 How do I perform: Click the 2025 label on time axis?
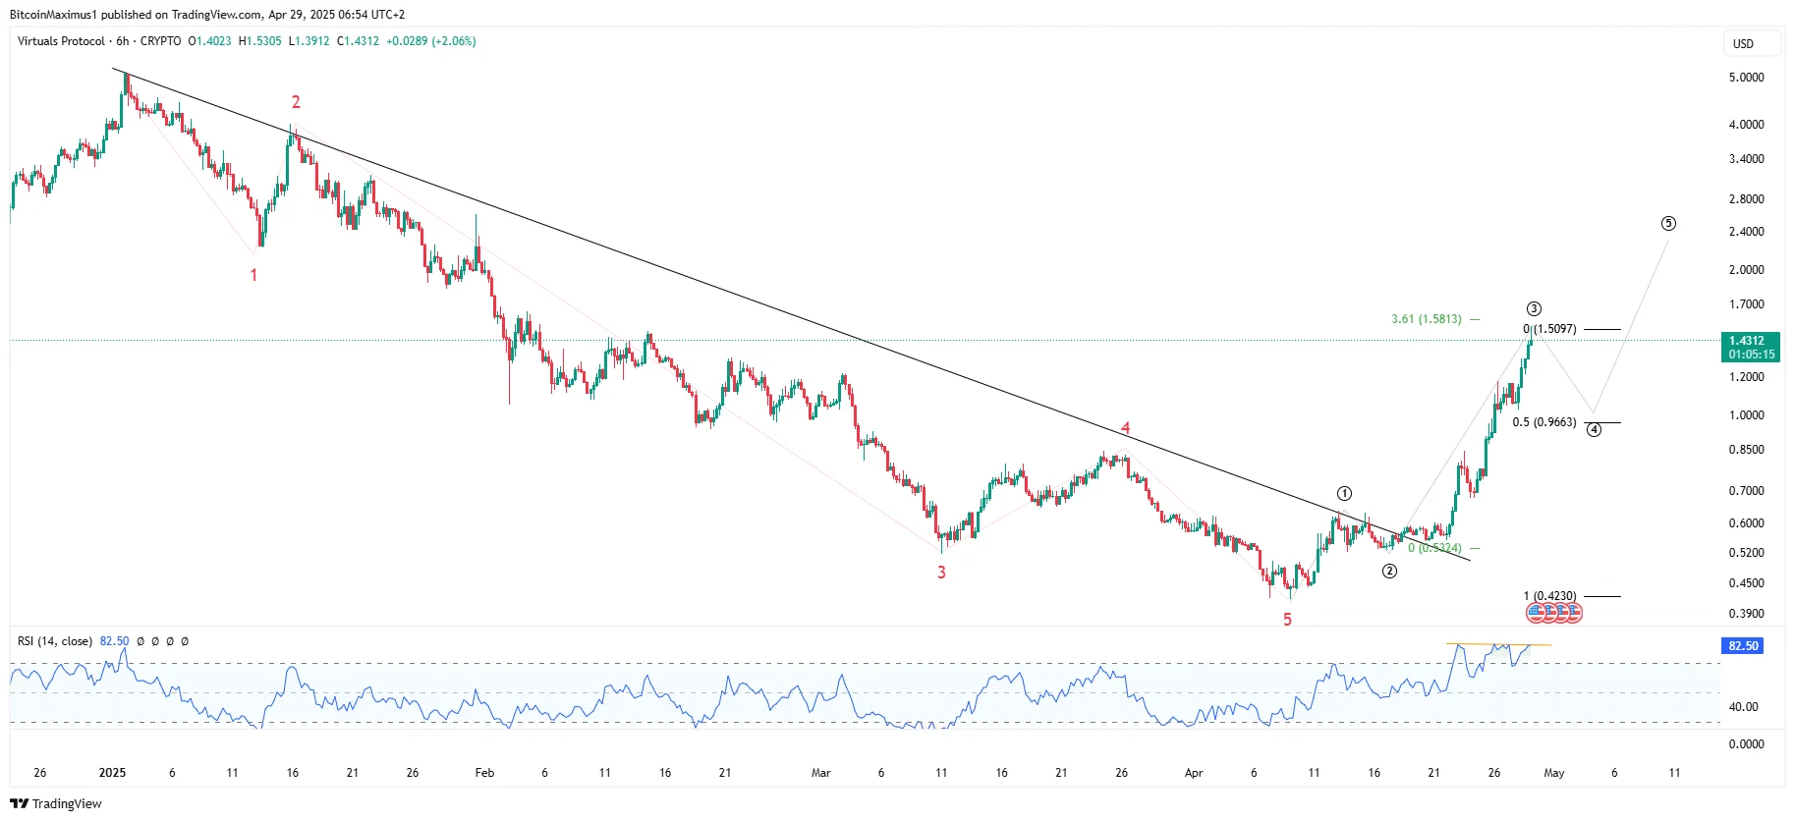(113, 773)
